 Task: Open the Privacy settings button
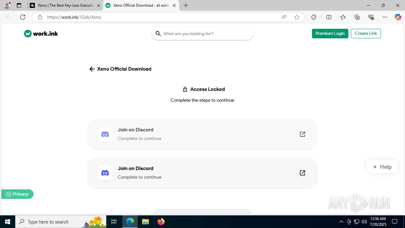click(17, 194)
